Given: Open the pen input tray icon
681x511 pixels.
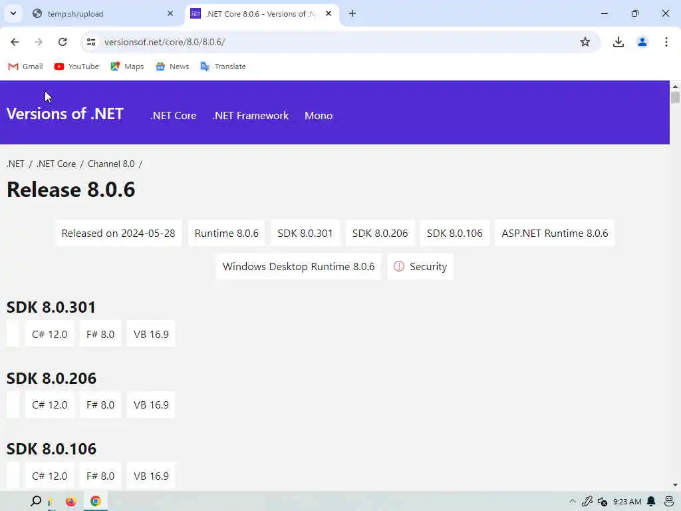Looking at the screenshot, I should [587, 502].
